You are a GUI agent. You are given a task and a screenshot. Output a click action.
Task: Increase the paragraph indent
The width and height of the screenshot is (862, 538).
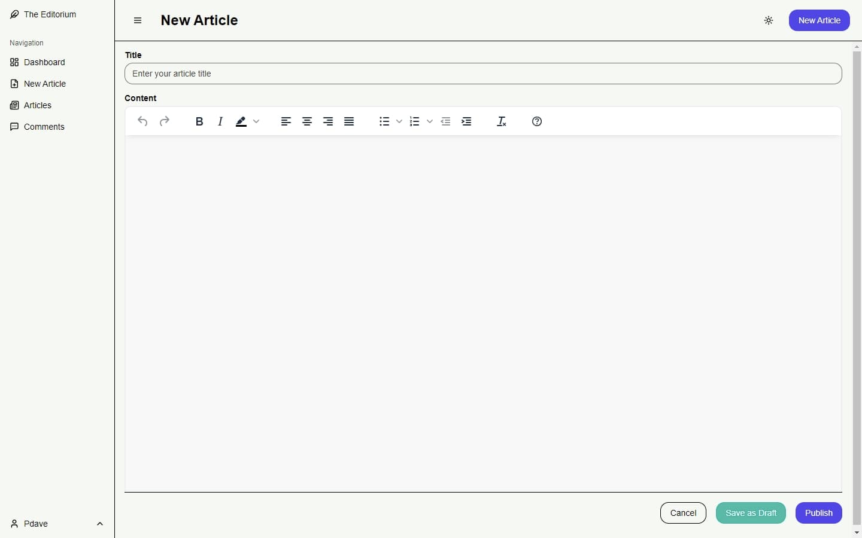point(467,121)
